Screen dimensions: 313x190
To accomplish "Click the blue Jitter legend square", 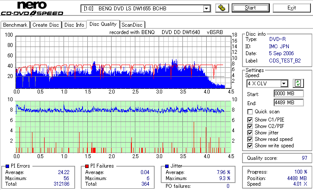I will pyautogui.click(x=167, y=166).
